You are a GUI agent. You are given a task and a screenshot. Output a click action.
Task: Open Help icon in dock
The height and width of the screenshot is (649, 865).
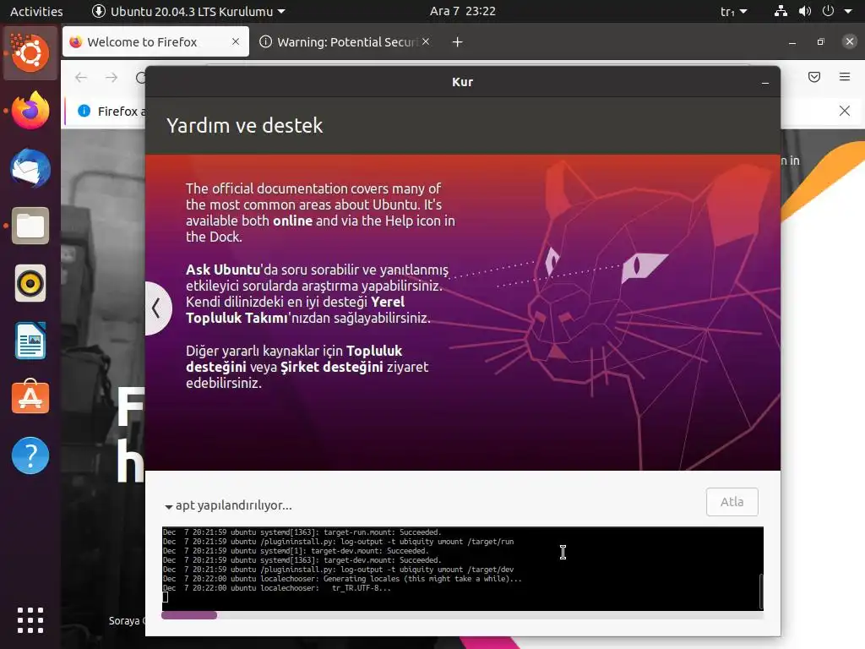[x=30, y=455]
